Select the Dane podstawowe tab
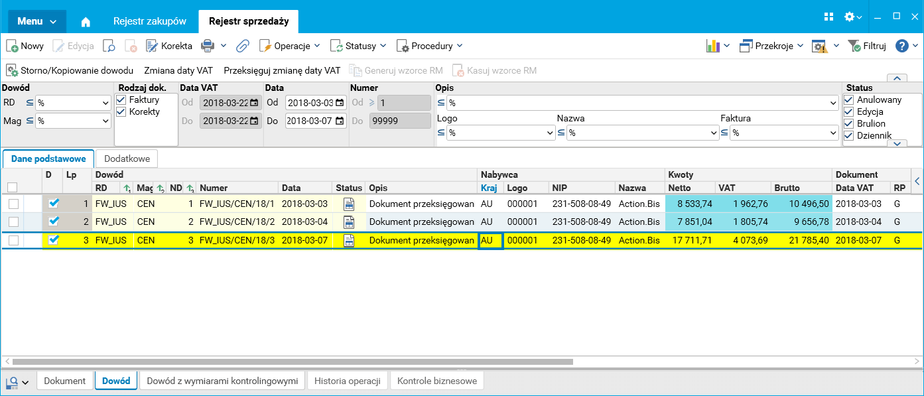 (48, 159)
